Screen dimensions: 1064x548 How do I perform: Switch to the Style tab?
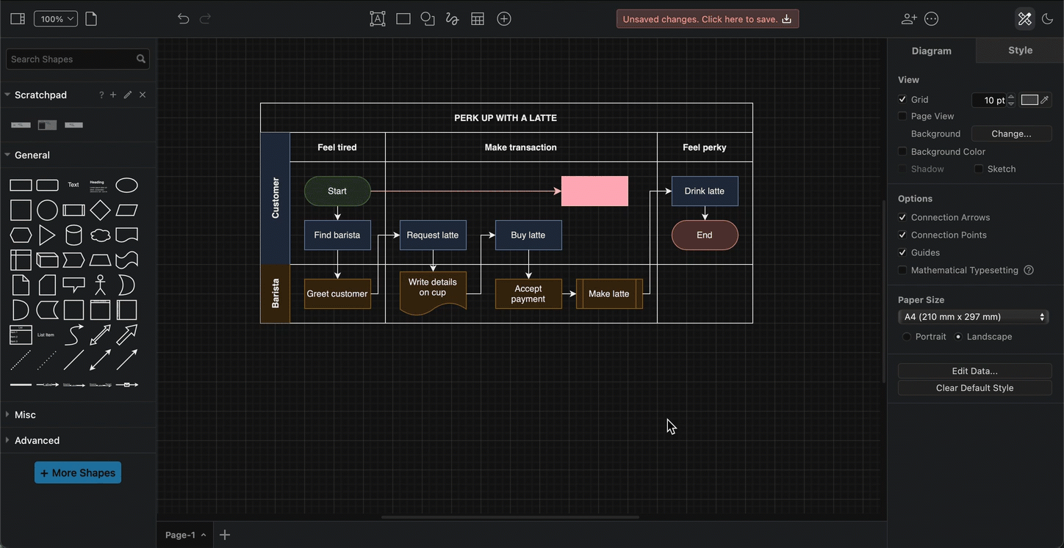(x=1020, y=51)
